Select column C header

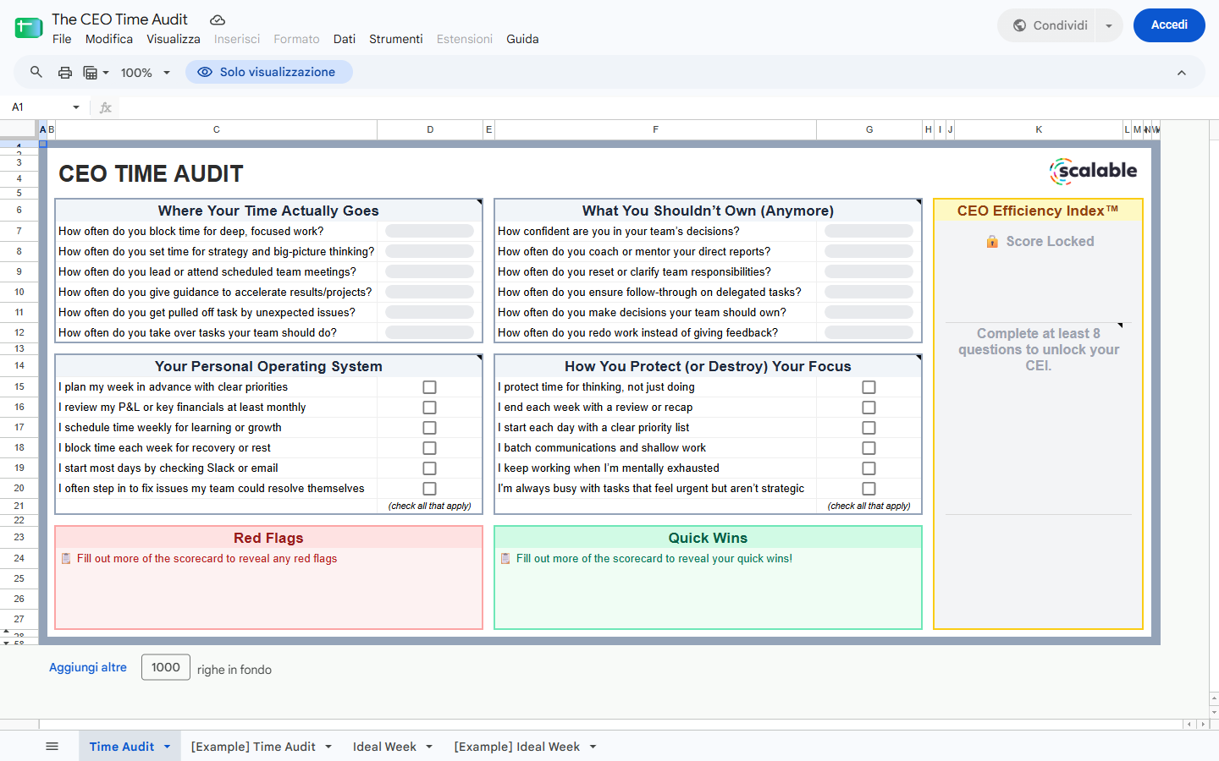tap(217, 129)
